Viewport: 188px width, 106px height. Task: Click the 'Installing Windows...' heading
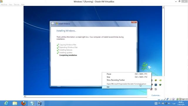pyautogui.click(x=66, y=31)
